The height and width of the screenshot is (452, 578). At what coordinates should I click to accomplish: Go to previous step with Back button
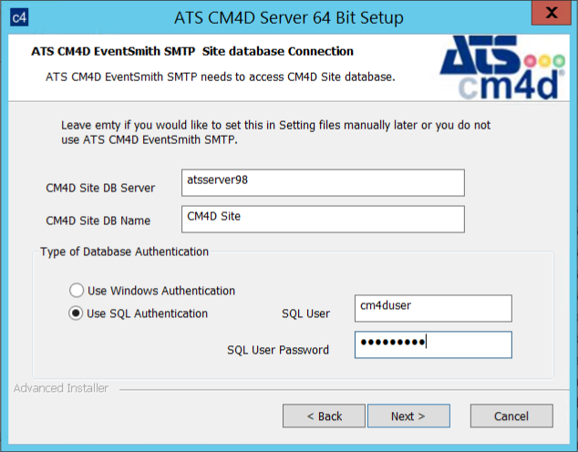324,416
